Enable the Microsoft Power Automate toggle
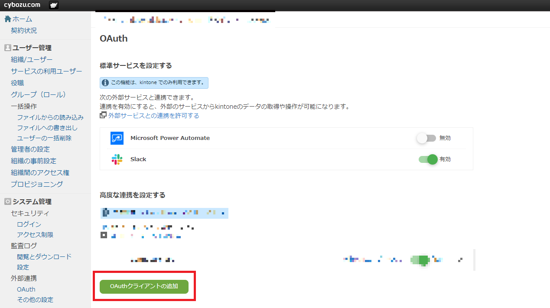 [x=426, y=138]
